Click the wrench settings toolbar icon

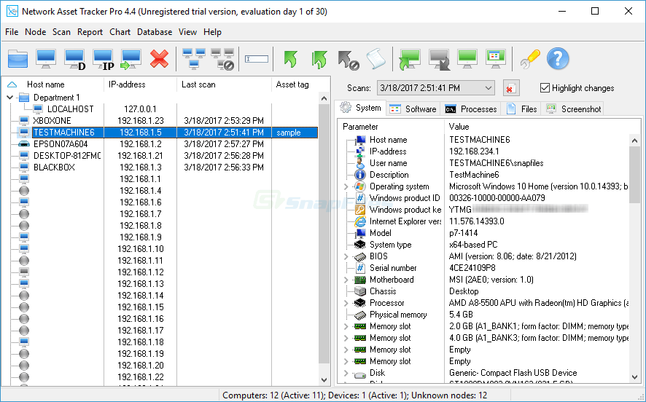(x=529, y=59)
